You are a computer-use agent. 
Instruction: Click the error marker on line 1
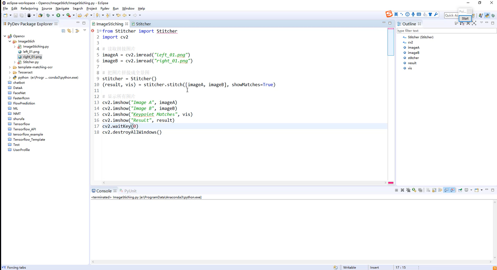93,31
